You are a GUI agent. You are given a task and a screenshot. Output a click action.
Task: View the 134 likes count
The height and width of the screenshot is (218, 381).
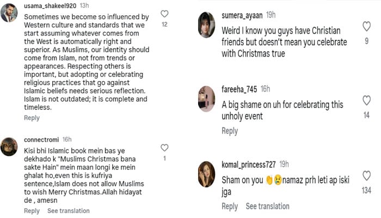(x=366, y=190)
